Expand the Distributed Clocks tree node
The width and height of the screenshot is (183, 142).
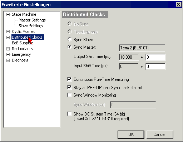(8, 37)
